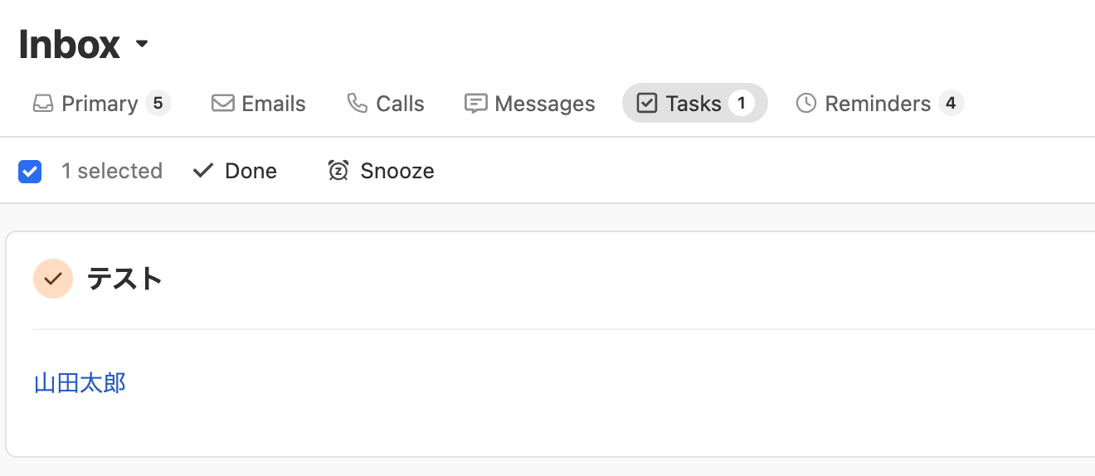Go to the Reminders tab label
The image size is (1095, 476).
[x=877, y=104]
